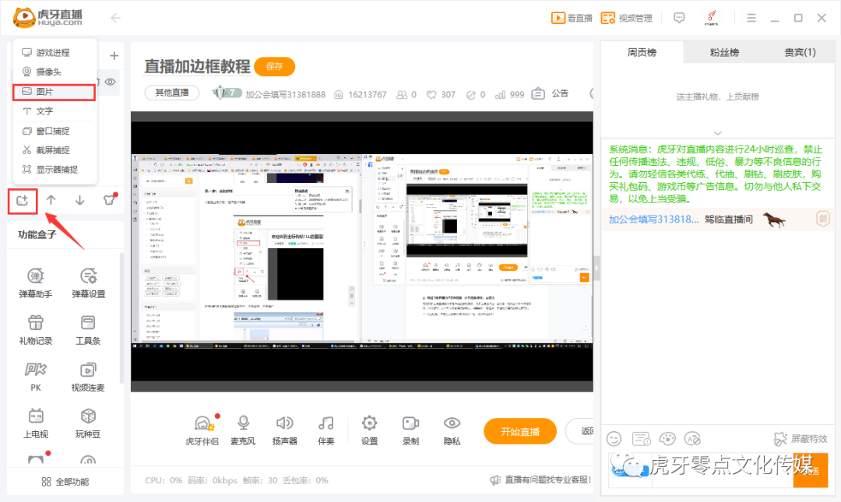Open 弹幕助手 tool
This screenshot has width=841, height=502.
coord(36,283)
